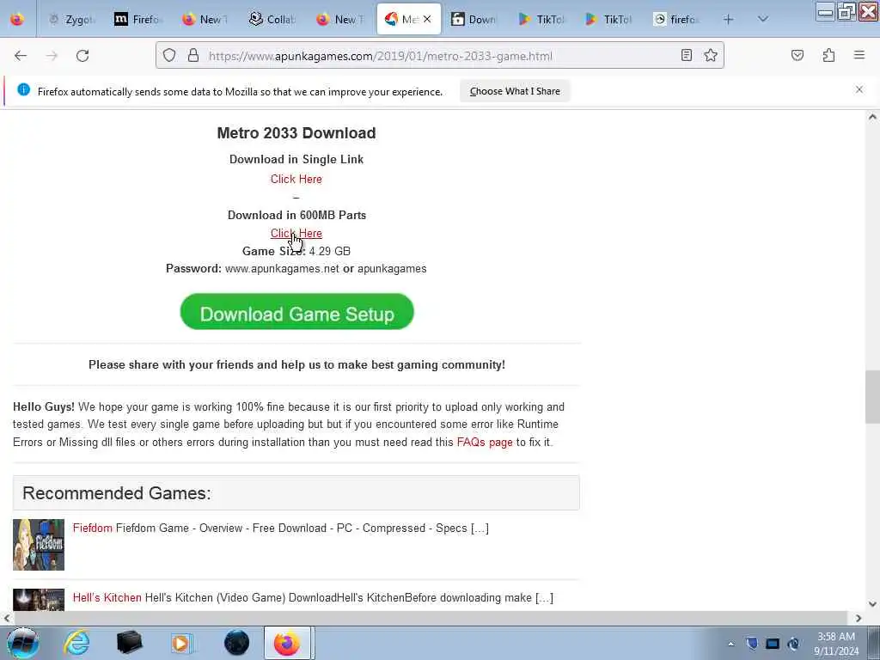Open the extensions puzzle icon

coord(829,55)
